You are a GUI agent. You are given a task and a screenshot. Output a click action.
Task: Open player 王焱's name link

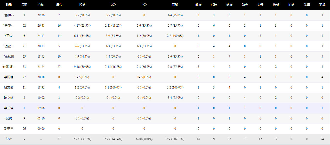tap(9, 36)
